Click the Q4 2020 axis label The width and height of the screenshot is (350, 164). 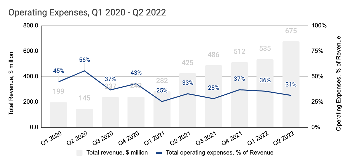(129, 138)
